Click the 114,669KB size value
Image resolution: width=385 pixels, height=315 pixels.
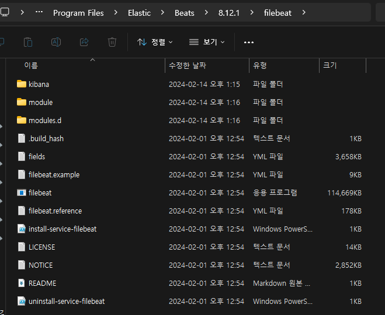(344, 193)
